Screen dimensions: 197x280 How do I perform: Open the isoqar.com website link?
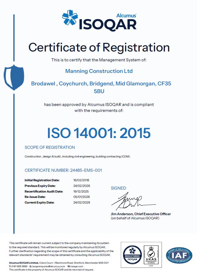tap(77, 266)
